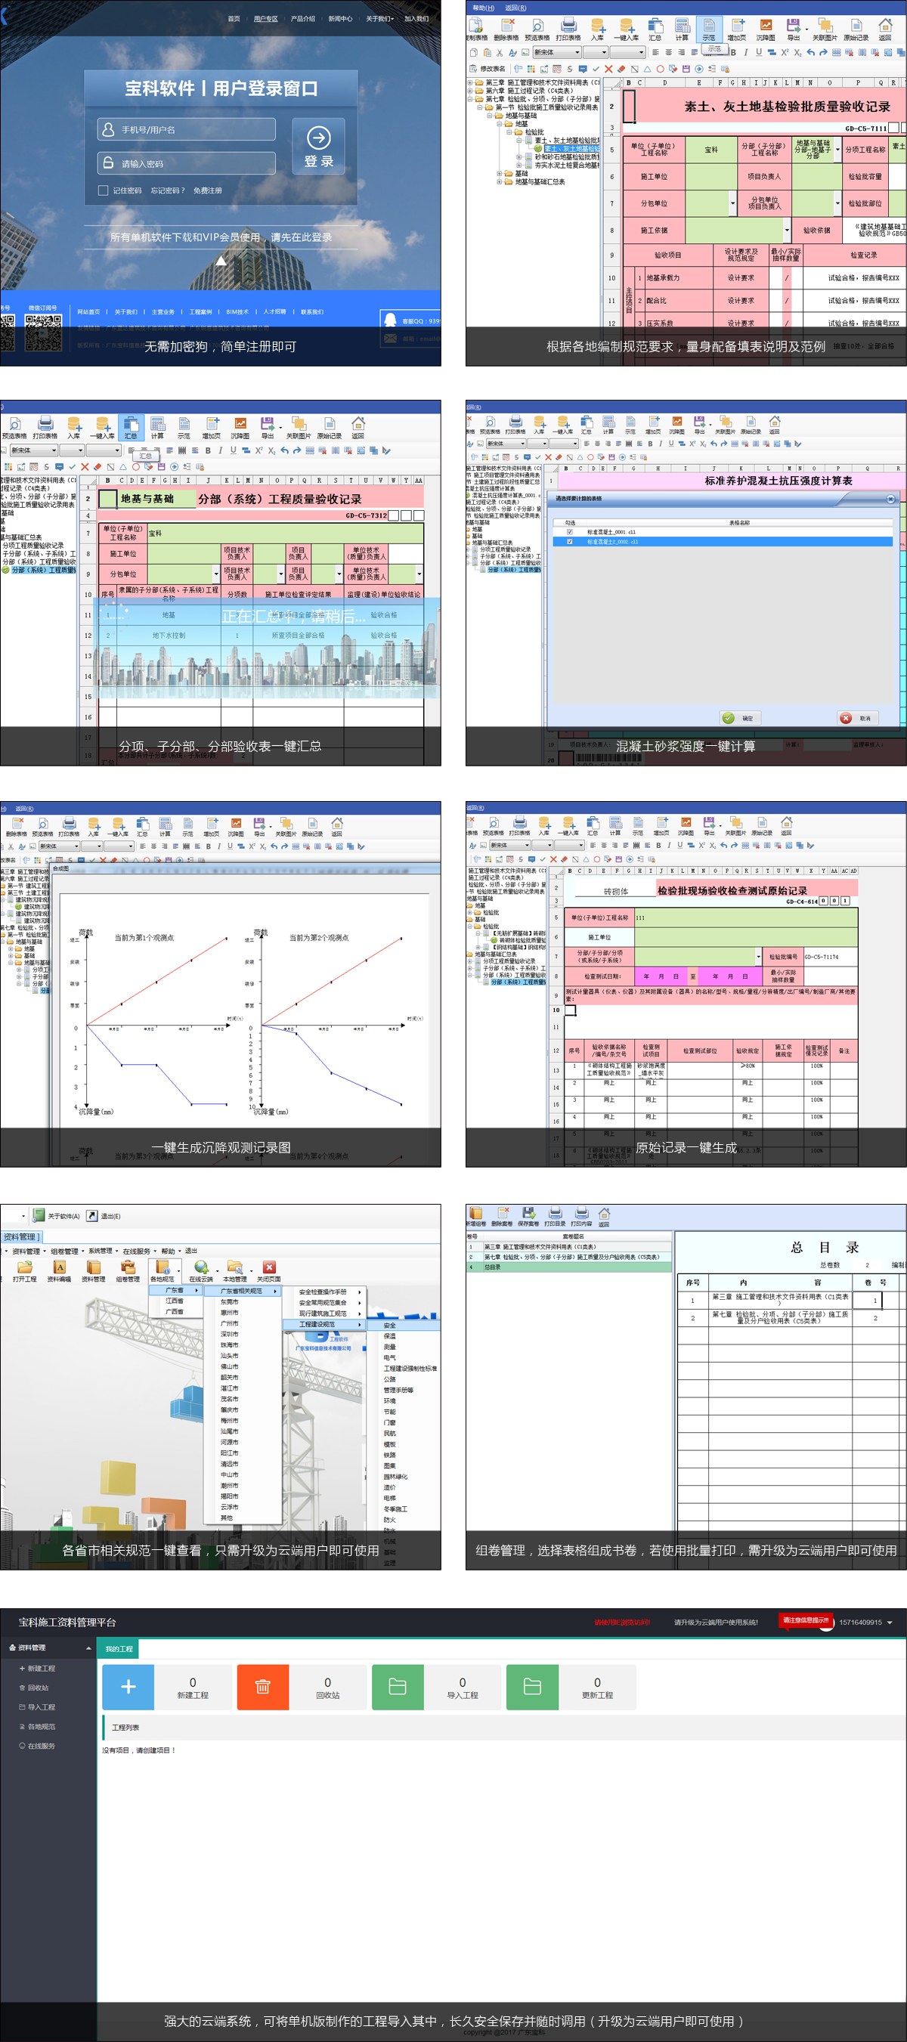Open 我的工程 tab in cloud platform
Screen dimensions: 907x2042
(x=118, y=1649)
